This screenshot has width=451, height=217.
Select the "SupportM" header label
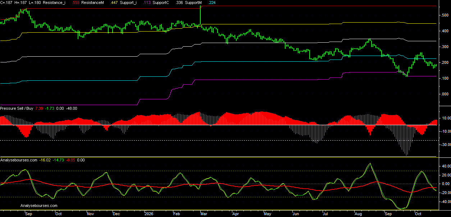pyautogui.click(x=194, y=3)
